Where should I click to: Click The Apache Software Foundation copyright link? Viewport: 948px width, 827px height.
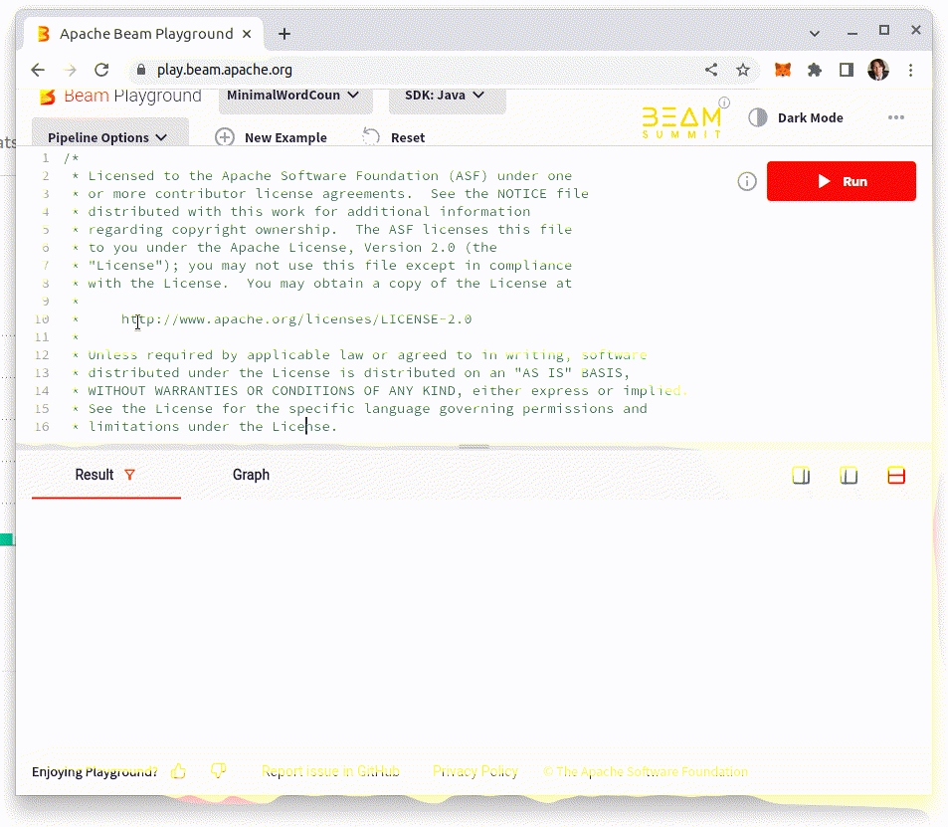[x=646, y=771]
